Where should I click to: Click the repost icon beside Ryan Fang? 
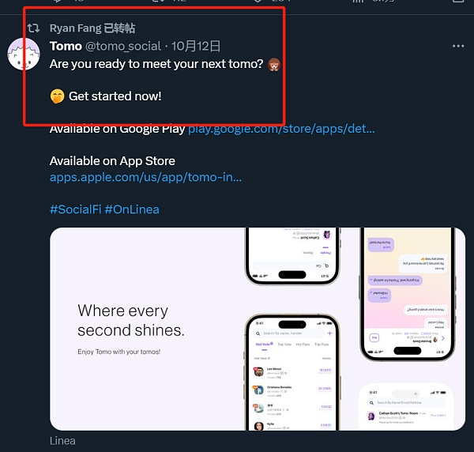(x=33, y=28)
